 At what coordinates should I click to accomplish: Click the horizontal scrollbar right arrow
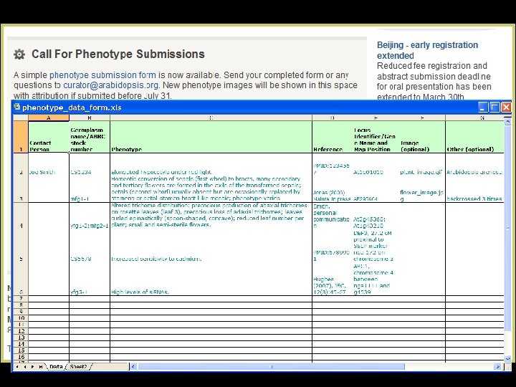pyautogui.click(x=498, y=367)
